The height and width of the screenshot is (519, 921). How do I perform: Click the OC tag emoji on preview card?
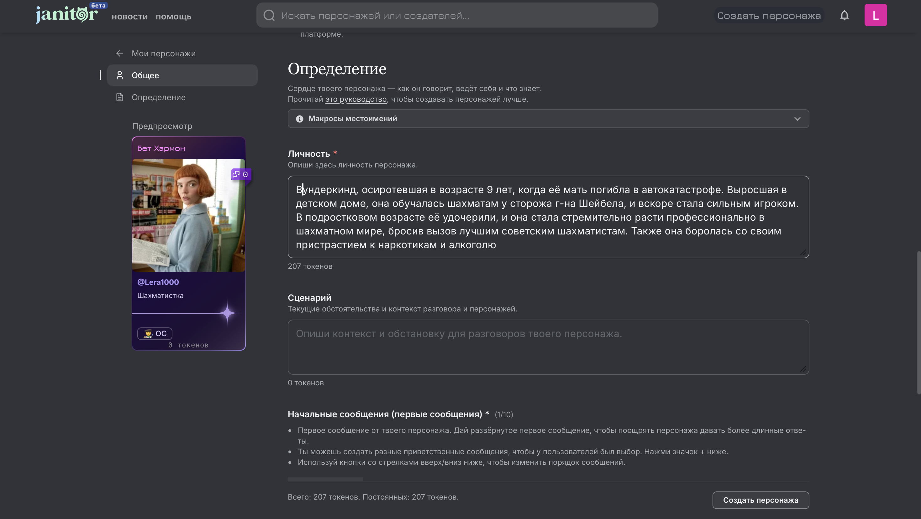(148, 333)
